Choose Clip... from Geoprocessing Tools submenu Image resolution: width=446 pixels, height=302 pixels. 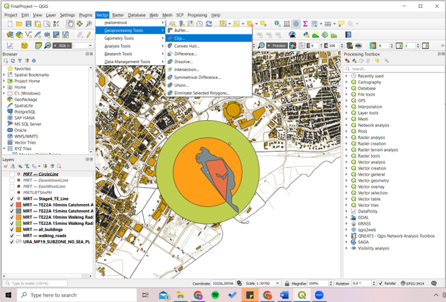click(x=179, y=38)
